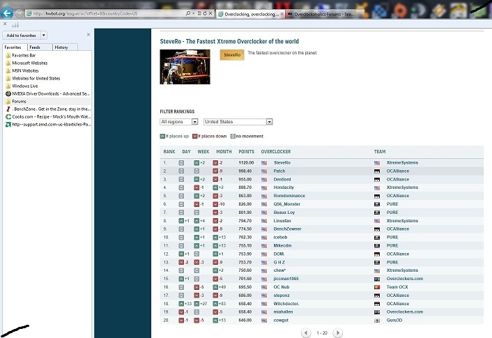Viewport: 492px width, 338px height.
Task: Switch to the History tab
Action: point(61,47)
